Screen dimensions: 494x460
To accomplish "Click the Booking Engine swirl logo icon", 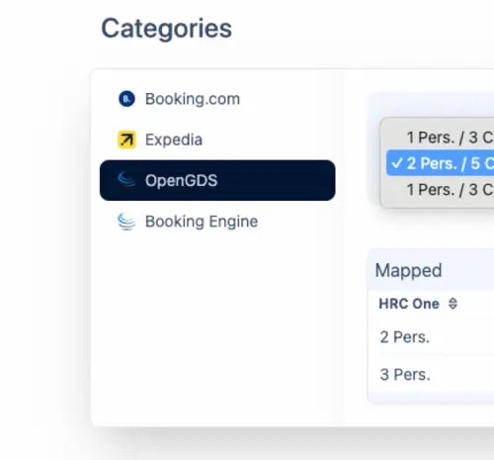I will click(x=126, y=222).
